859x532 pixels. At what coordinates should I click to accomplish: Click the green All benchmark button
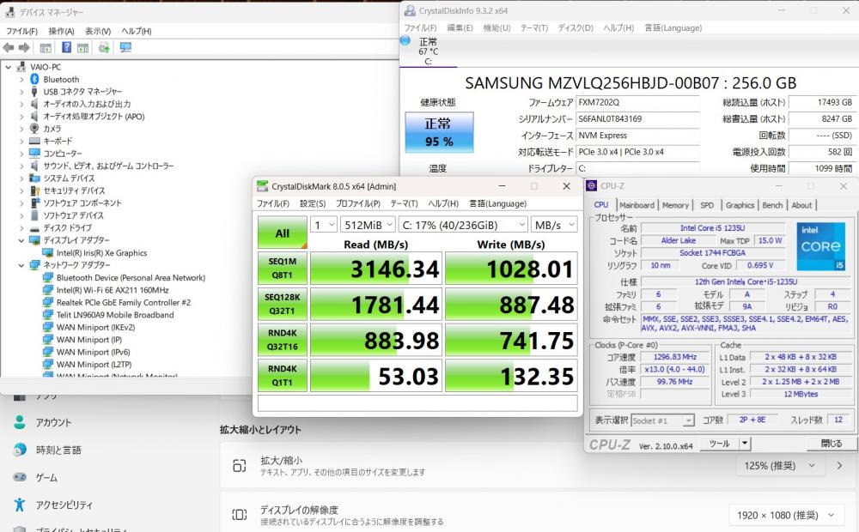click(x=282, y=233)
